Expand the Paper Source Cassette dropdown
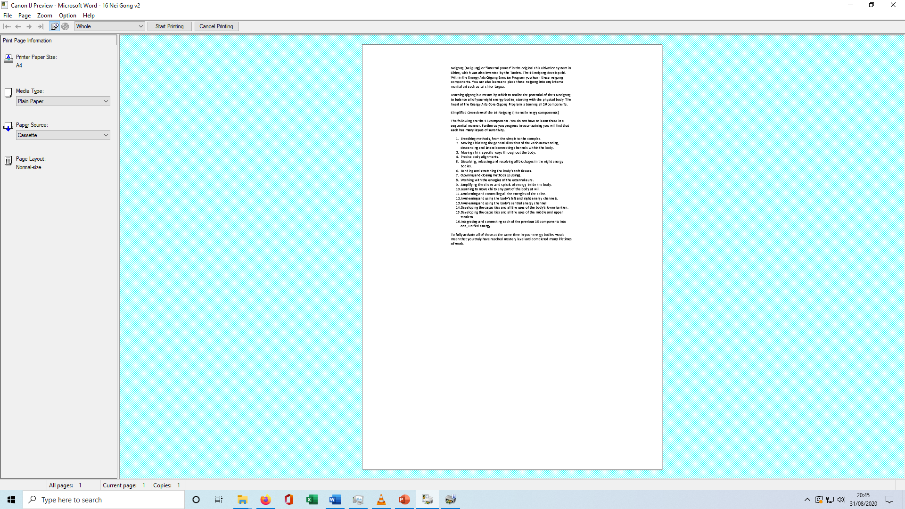 click(63, 135)
